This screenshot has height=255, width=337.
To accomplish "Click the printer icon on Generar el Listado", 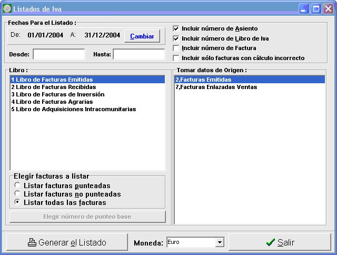I will click(x=32, y=242).
